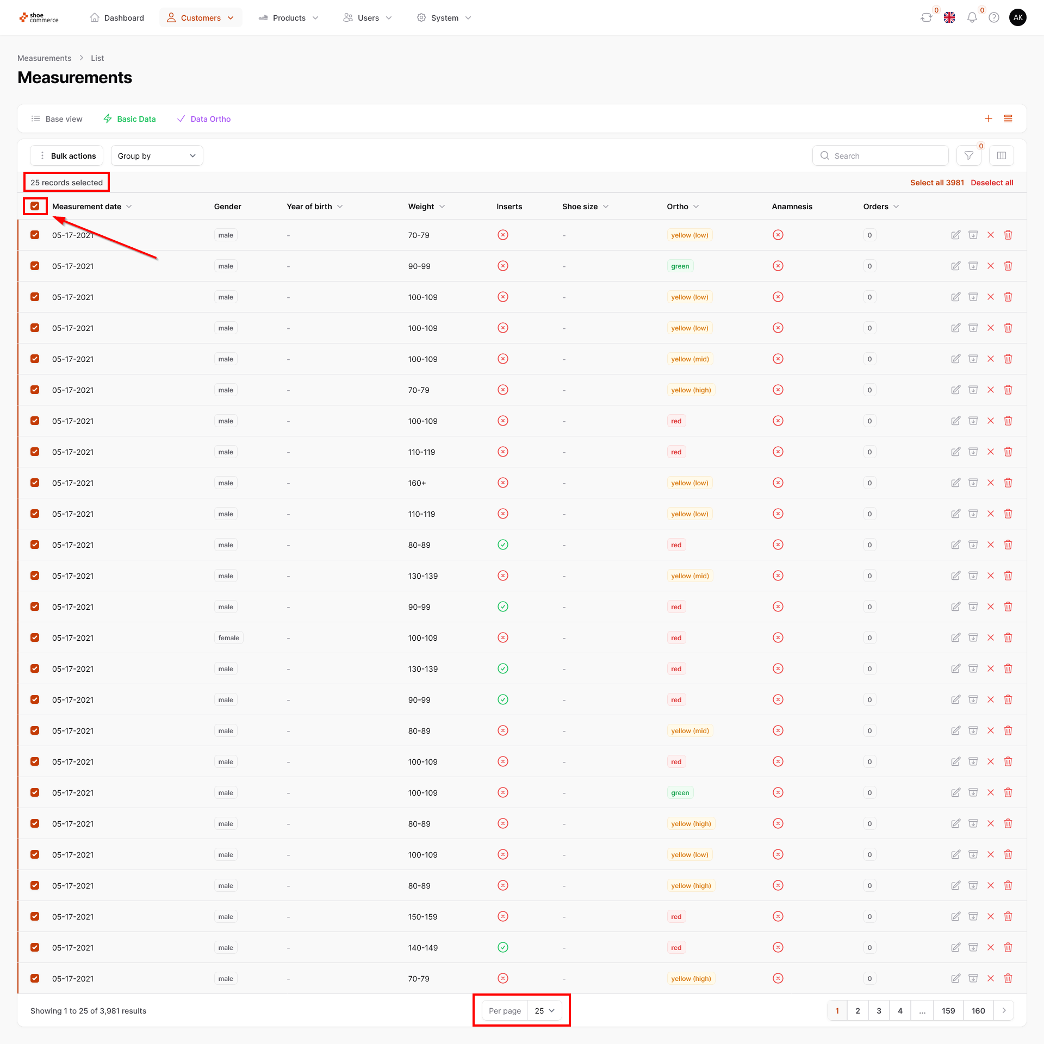Open the Group by dropdown

pos(157,156)
